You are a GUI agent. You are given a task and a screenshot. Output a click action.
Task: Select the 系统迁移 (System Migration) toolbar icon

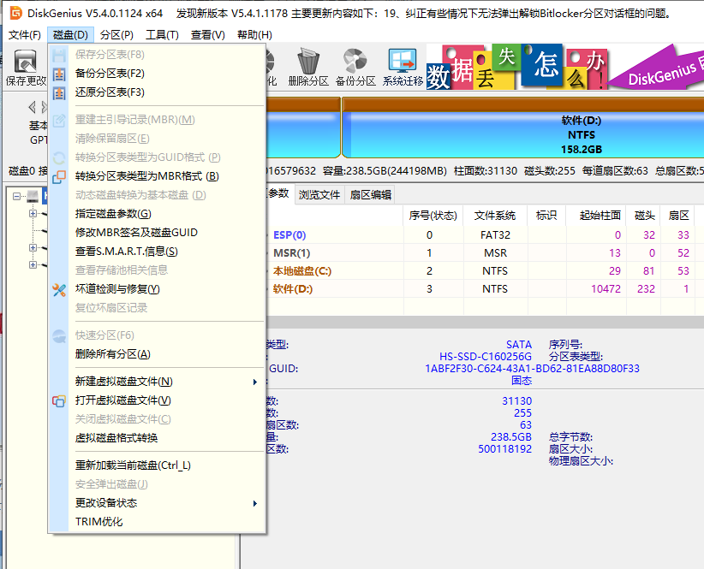(x=403, y=67)
